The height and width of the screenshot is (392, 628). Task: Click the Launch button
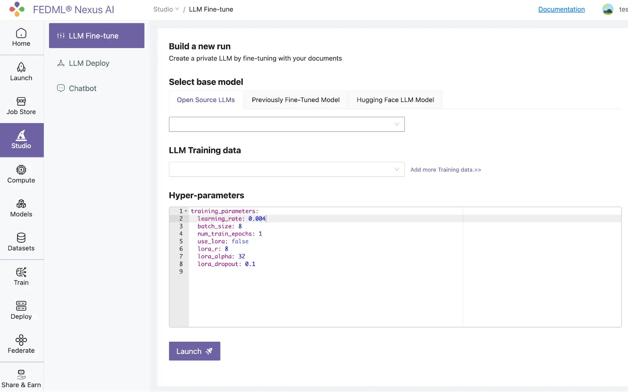point(195,351)
